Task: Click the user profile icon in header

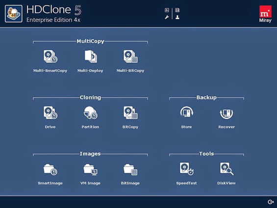Action: coord(177,17)
